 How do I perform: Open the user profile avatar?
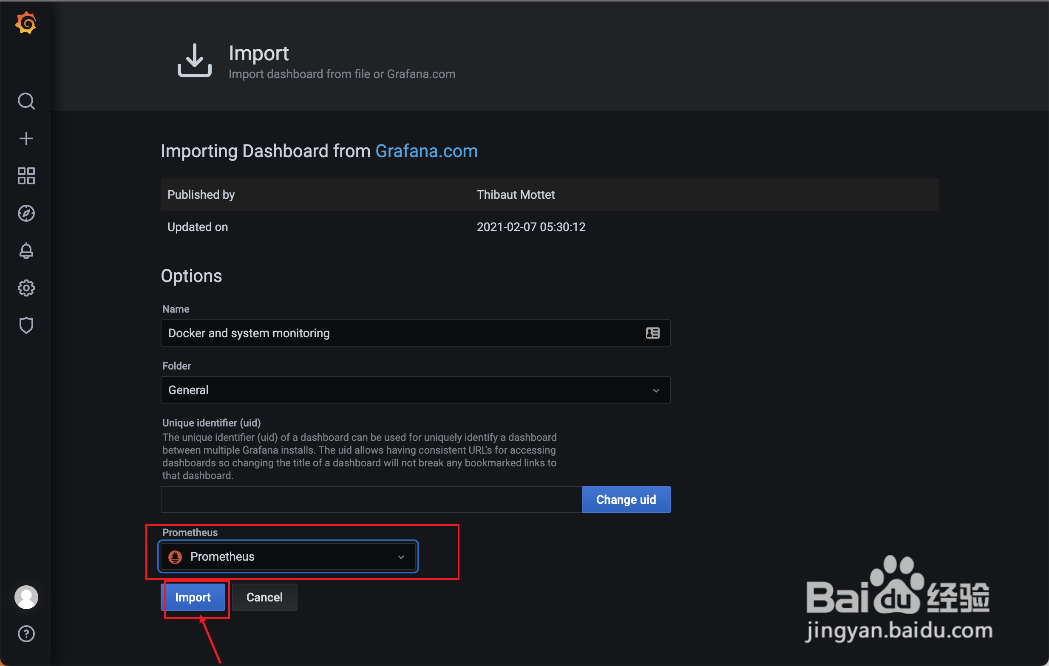click(x=26, y=597)
